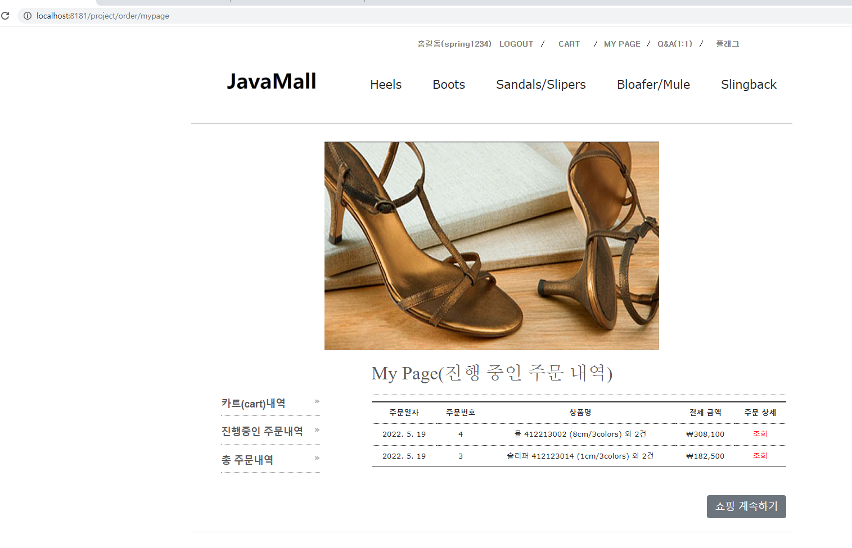Open 카트(cart)내역 in side menu
852x548 pixels.
[253, 404]
